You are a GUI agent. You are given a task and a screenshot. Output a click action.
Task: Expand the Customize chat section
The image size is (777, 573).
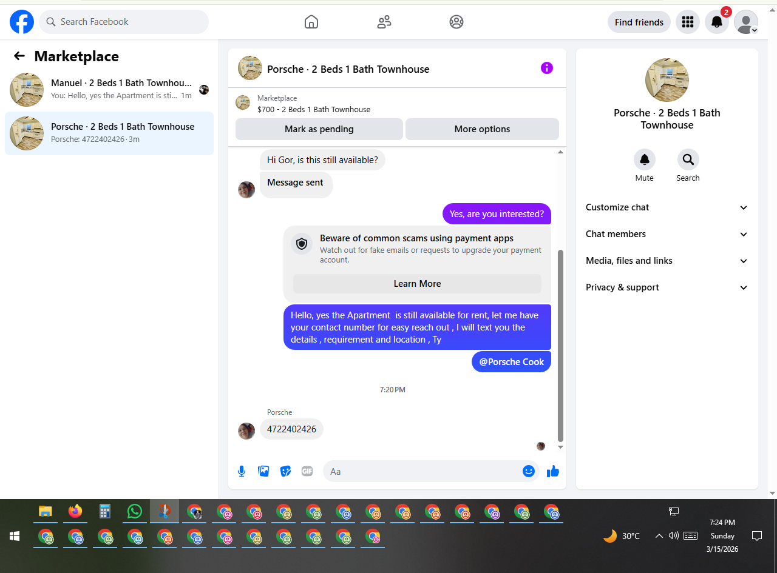tap(667, 207)
